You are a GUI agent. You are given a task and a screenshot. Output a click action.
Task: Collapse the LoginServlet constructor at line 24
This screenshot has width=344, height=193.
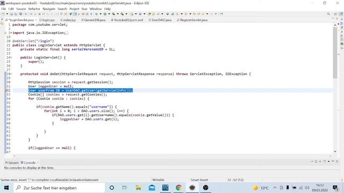tap(11, 57)
